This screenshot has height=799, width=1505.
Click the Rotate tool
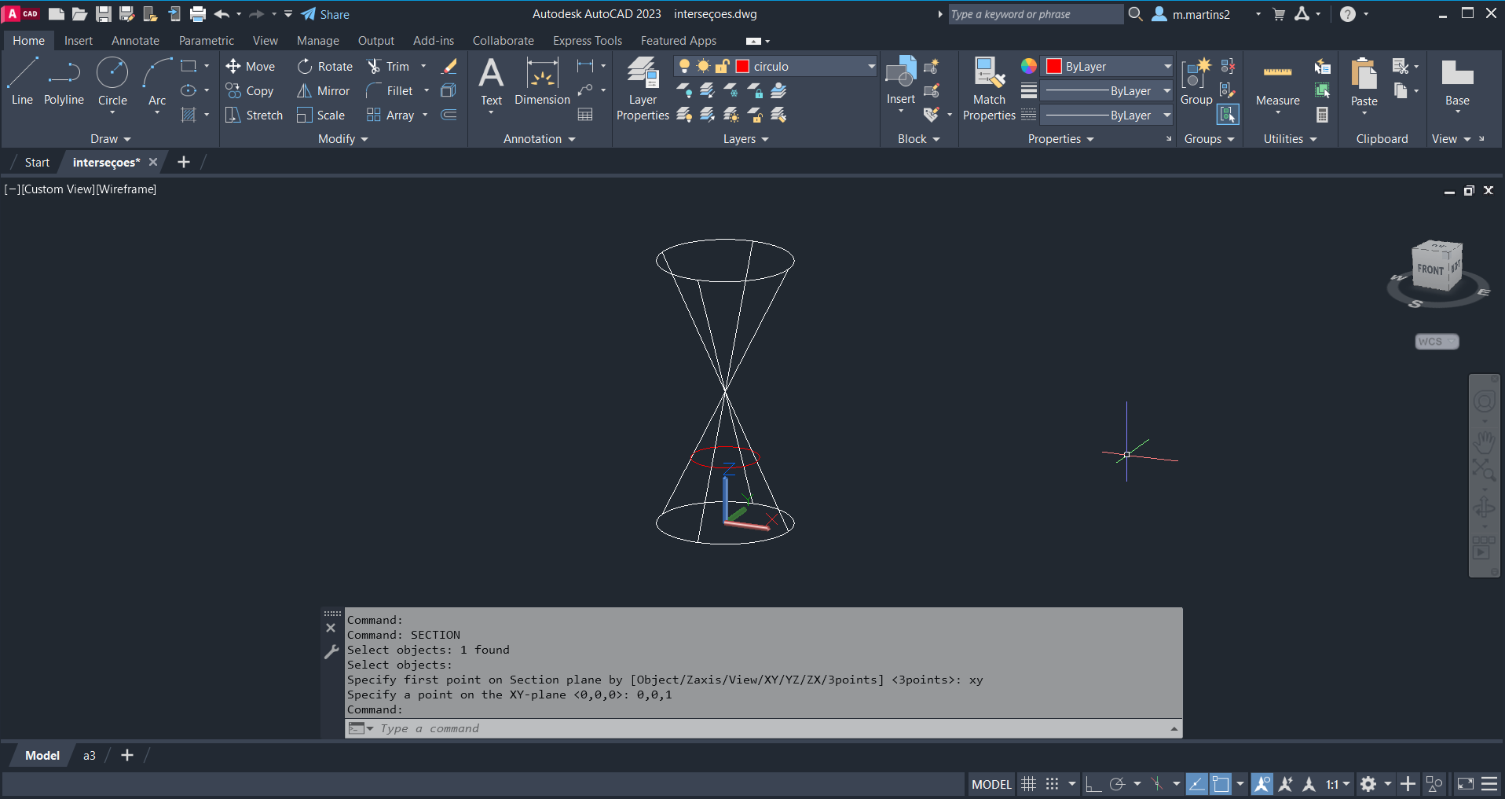point(325,67)
